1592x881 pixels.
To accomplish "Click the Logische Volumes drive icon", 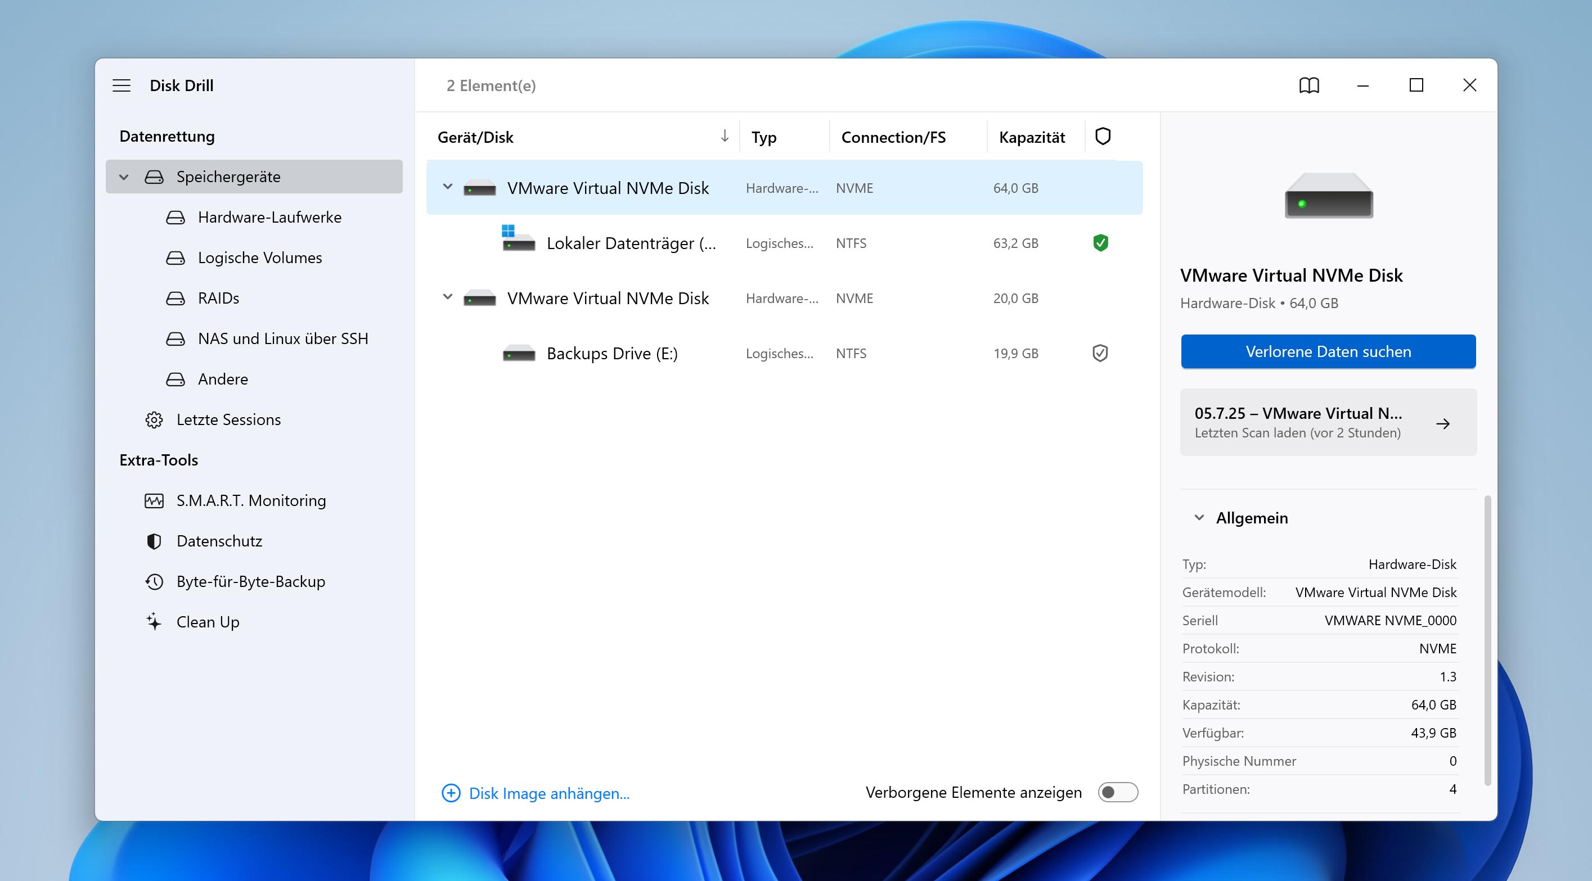I will click(176, 258).
